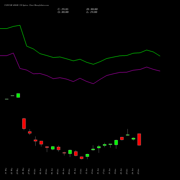Viewport: 180px width, 180px height.
Task: Click the long-wick candlestick for 23 Jun
Action: [x=128, y=135]
